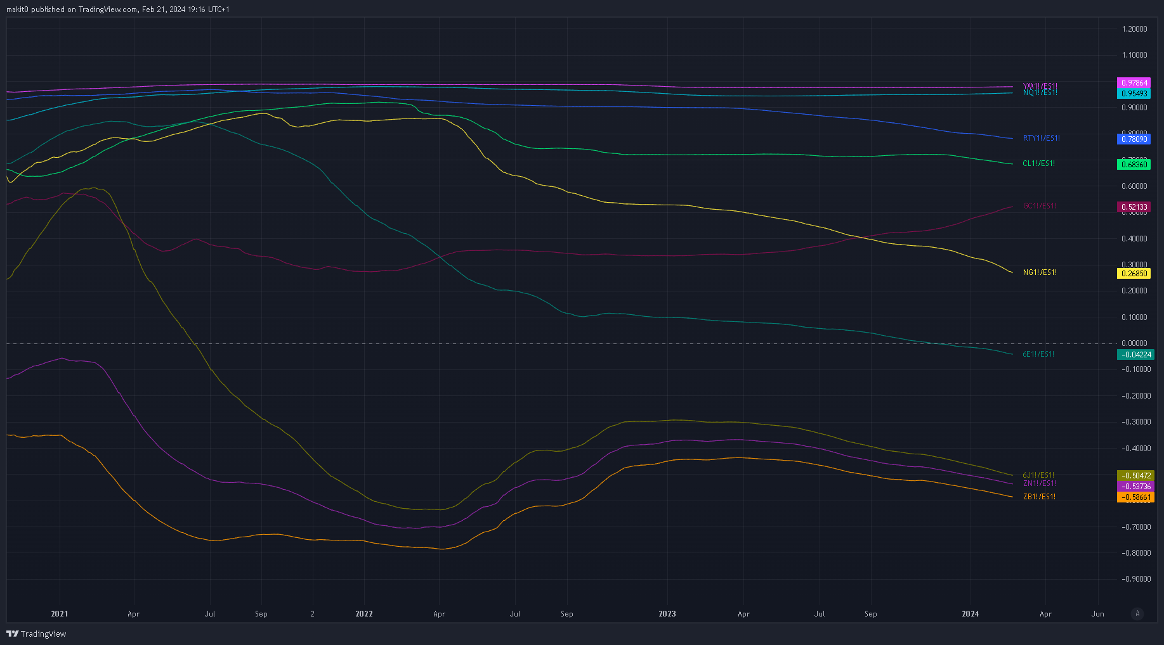This screenshot has height=645, width=1164.
Task: Click the 1.20000 price axis label
Action: (x=1134, y=29)
